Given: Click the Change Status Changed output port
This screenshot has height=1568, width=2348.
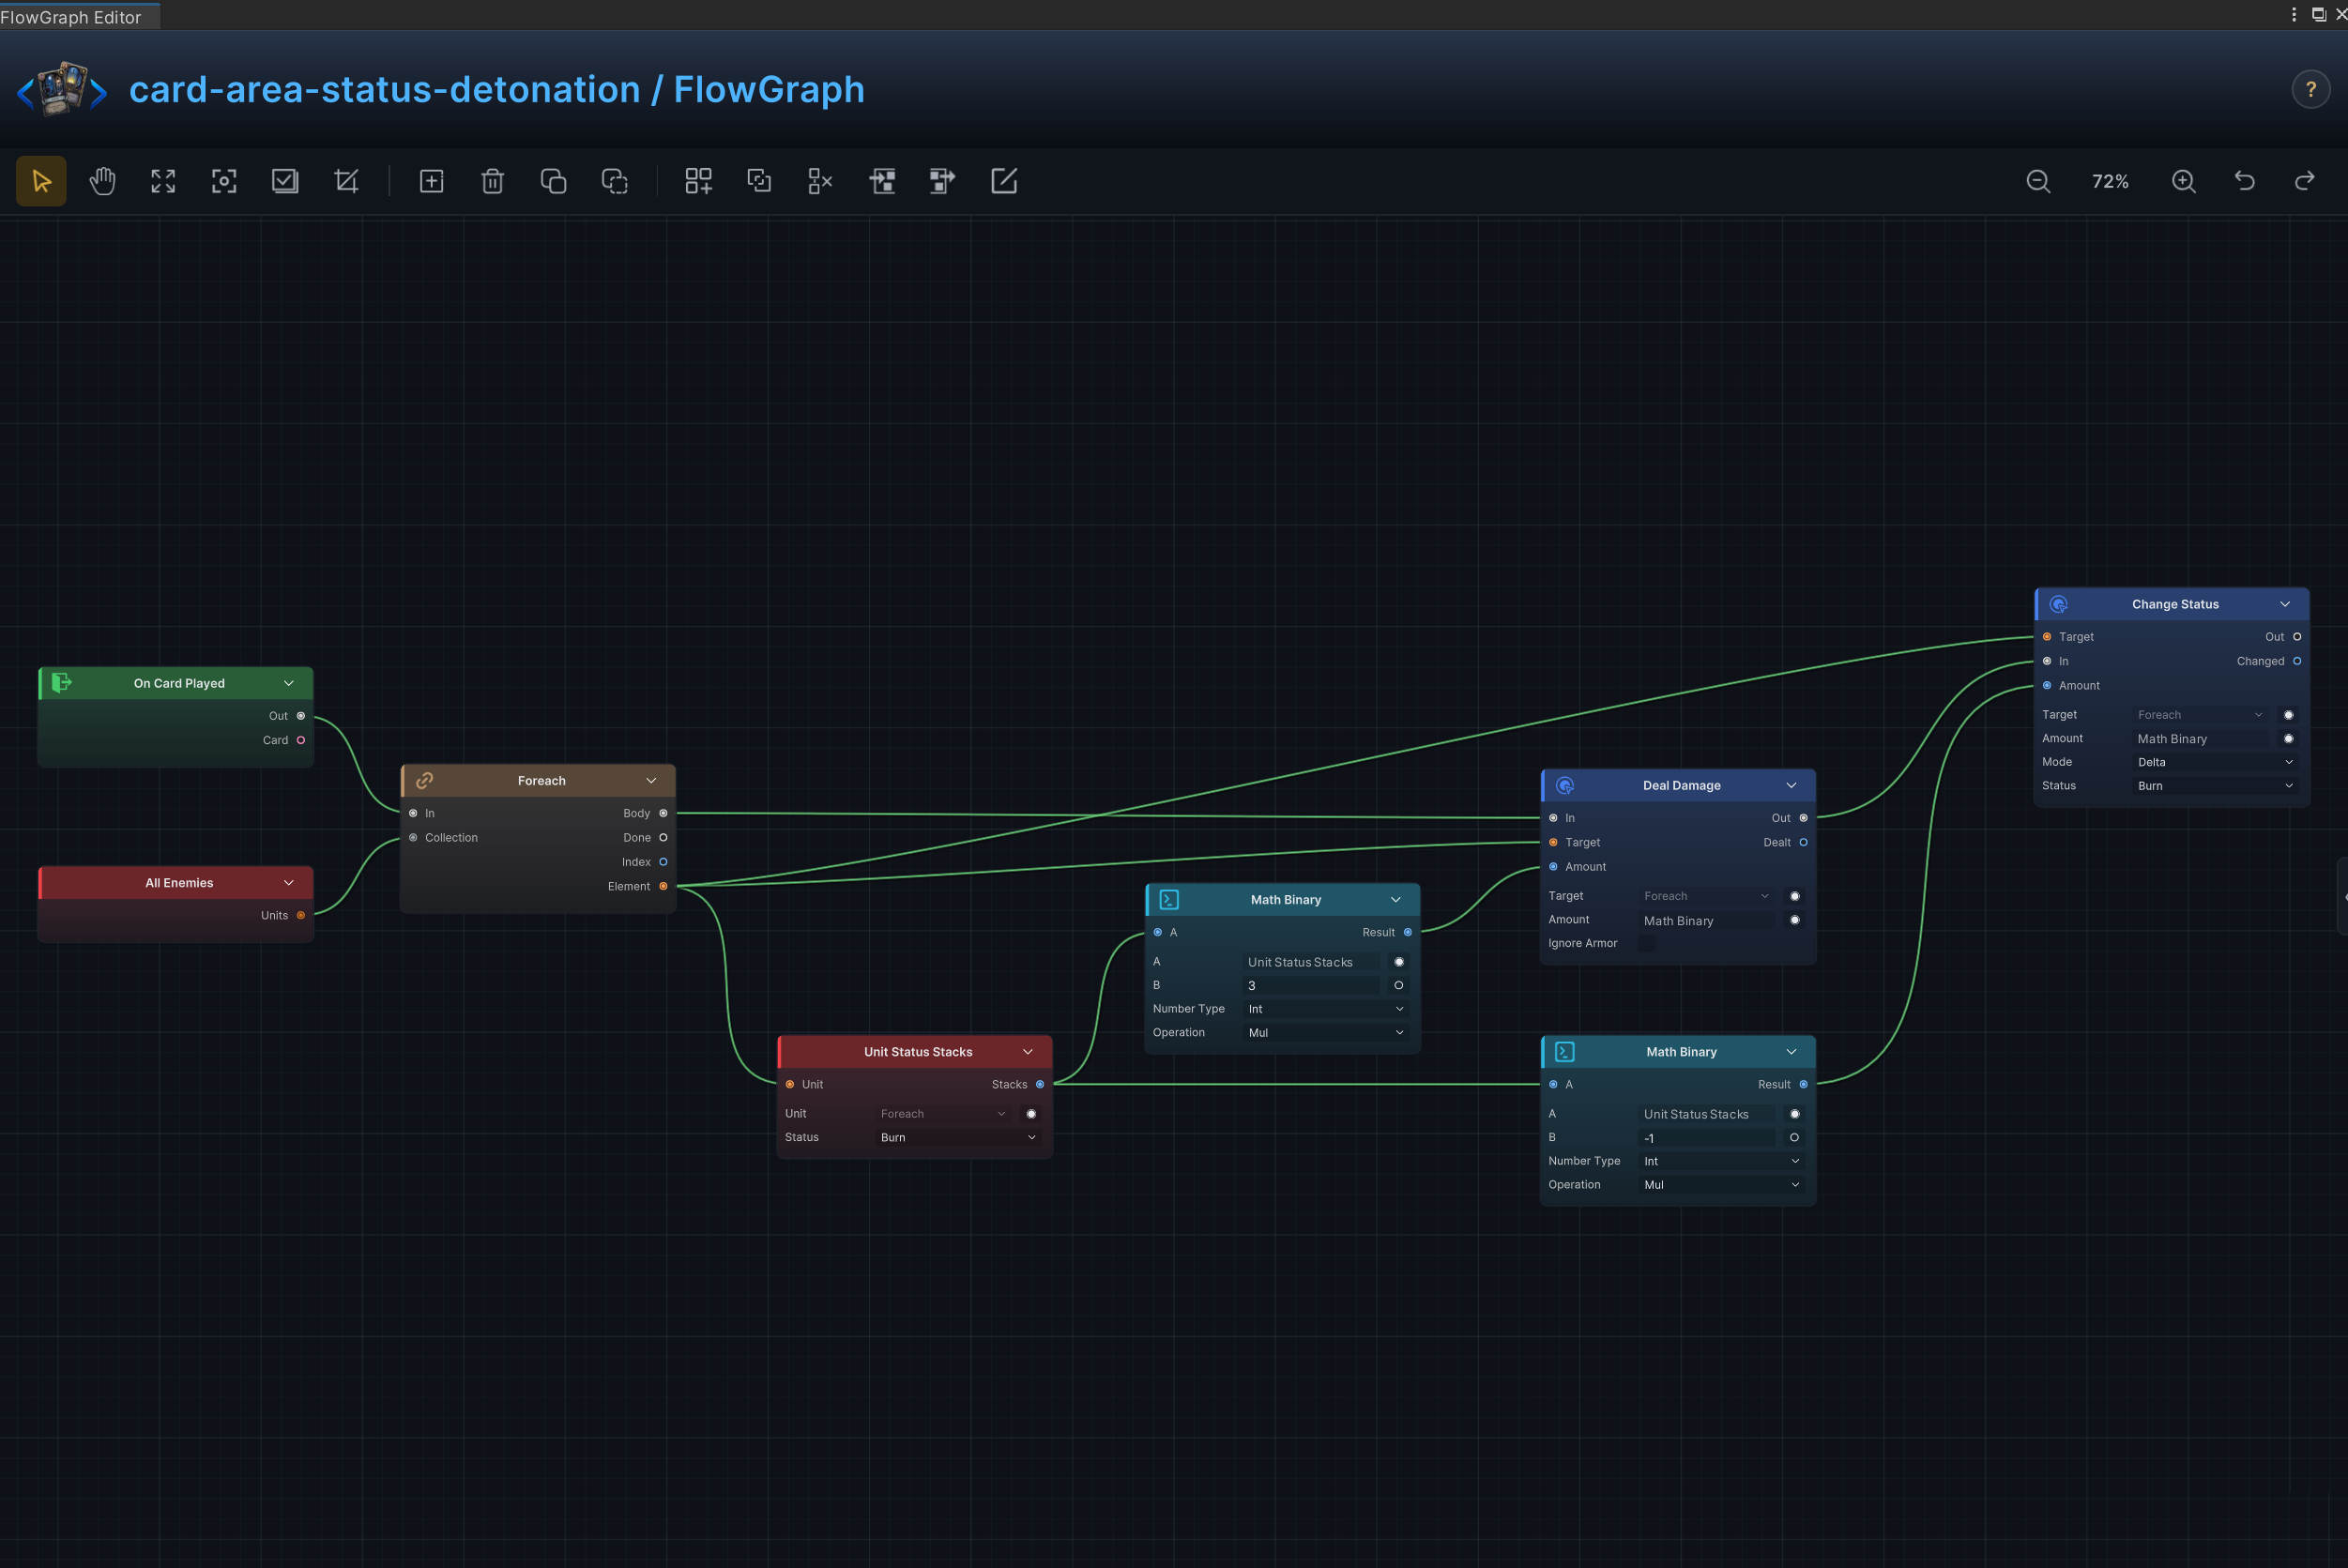Looking at the screenshot, I should point(2297,661).
